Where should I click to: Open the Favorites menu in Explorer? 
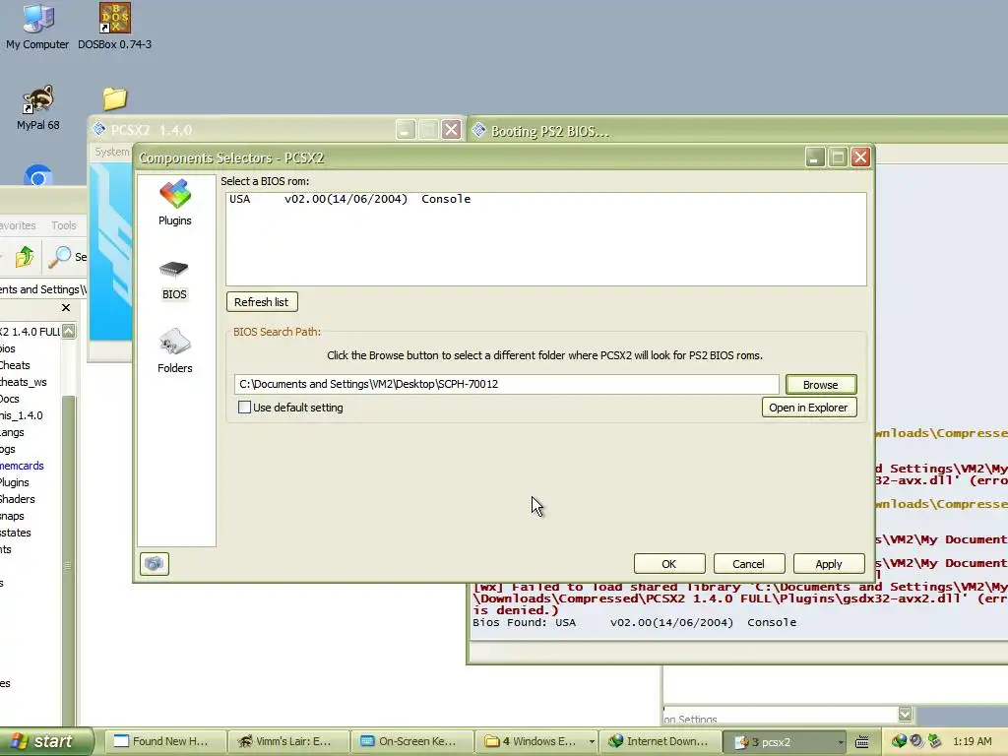pyautogui.click(x=18, y=225)
